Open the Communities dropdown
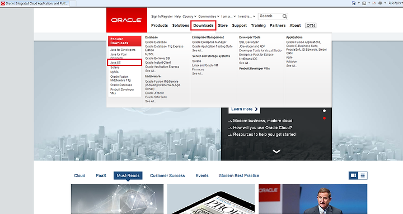This screenshot has width=403, height=214. pos(209,16)
